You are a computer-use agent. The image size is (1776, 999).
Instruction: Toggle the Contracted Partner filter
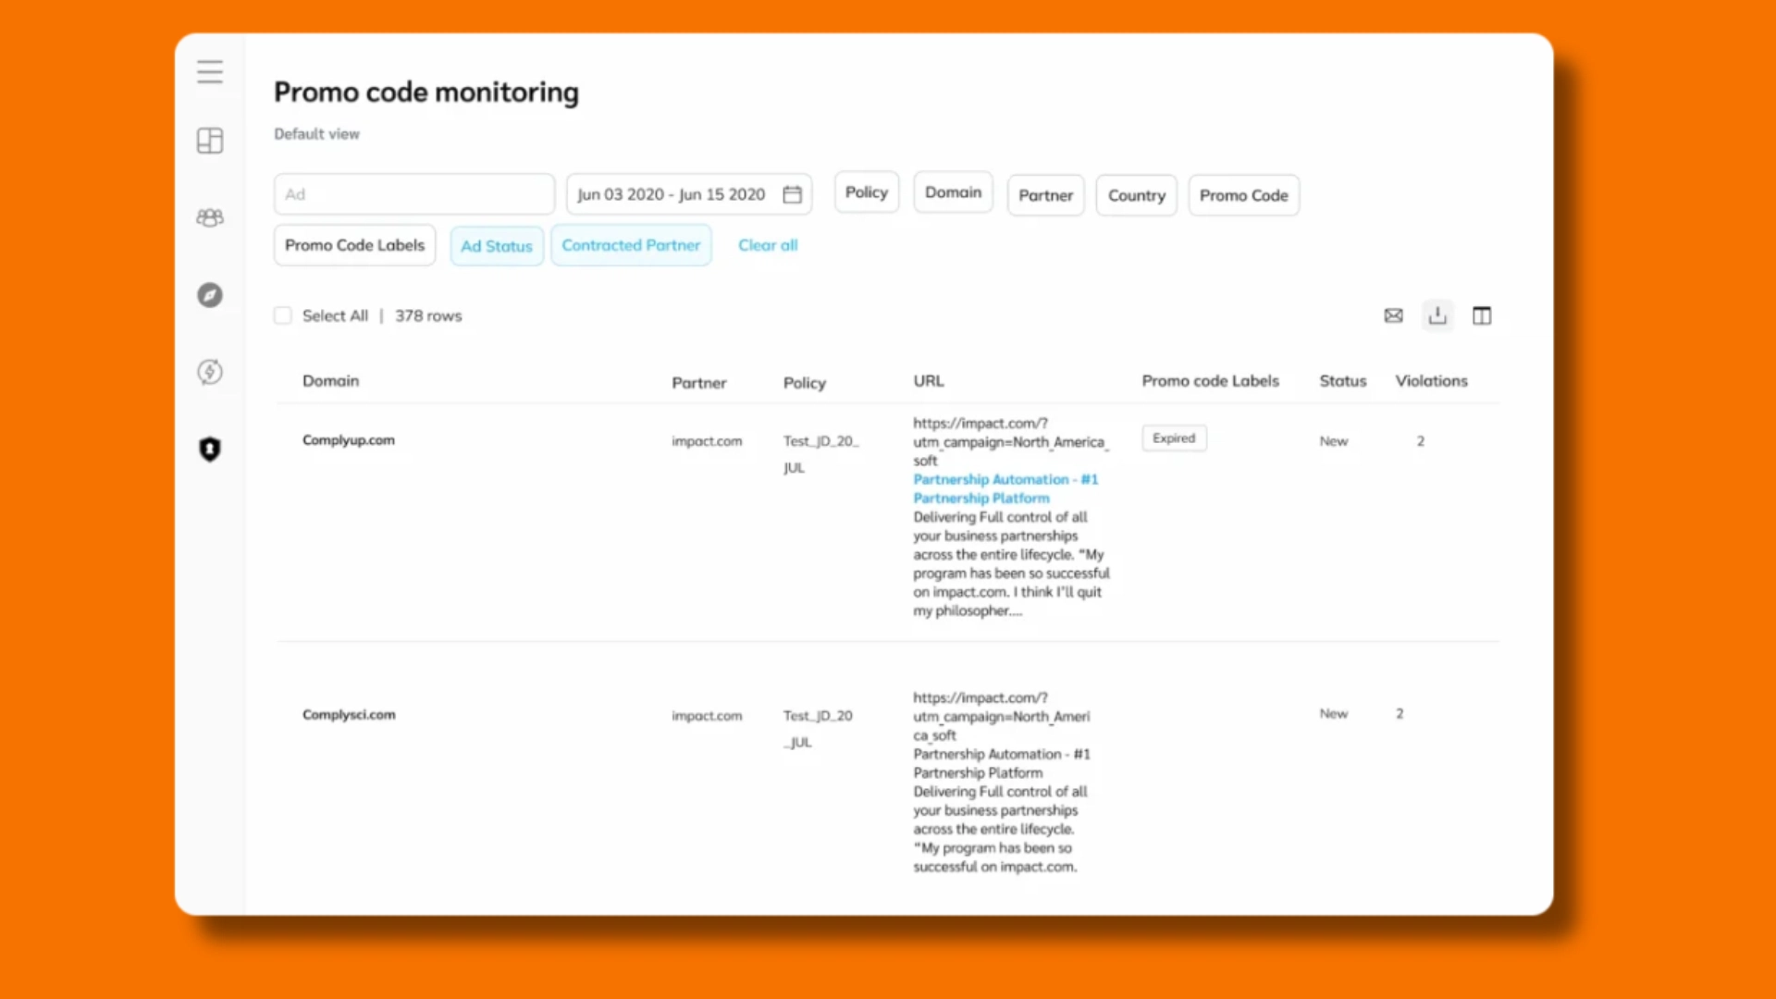631,245
